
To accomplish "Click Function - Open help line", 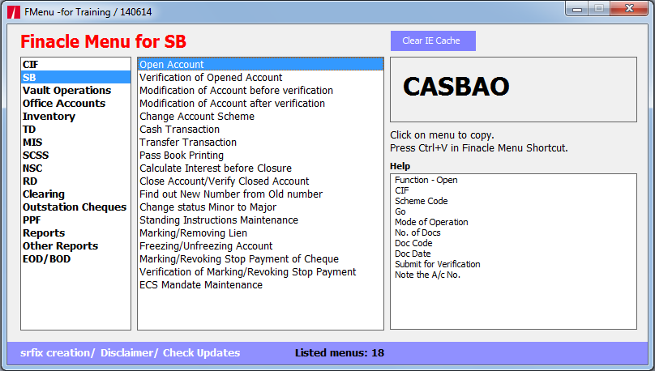I will pyautogui.click(x=426, y=180).
